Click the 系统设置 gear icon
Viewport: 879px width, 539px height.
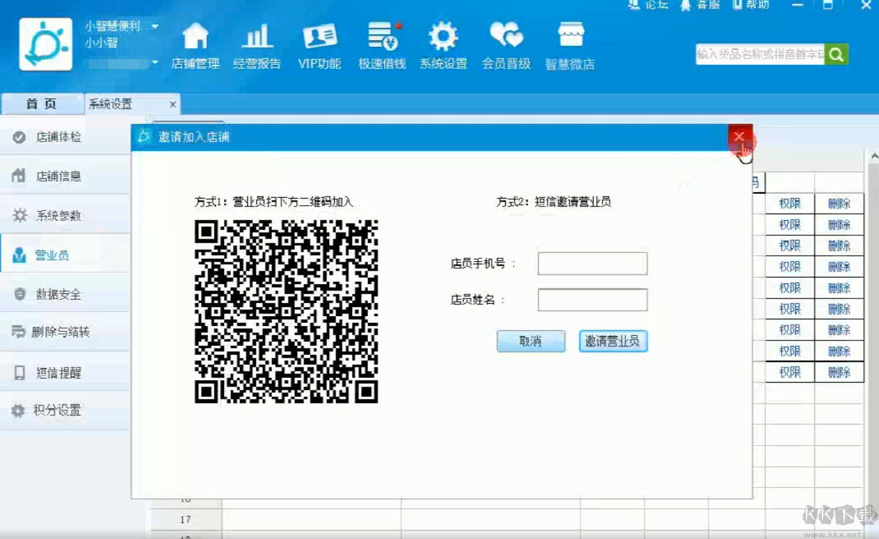(443, 45)
